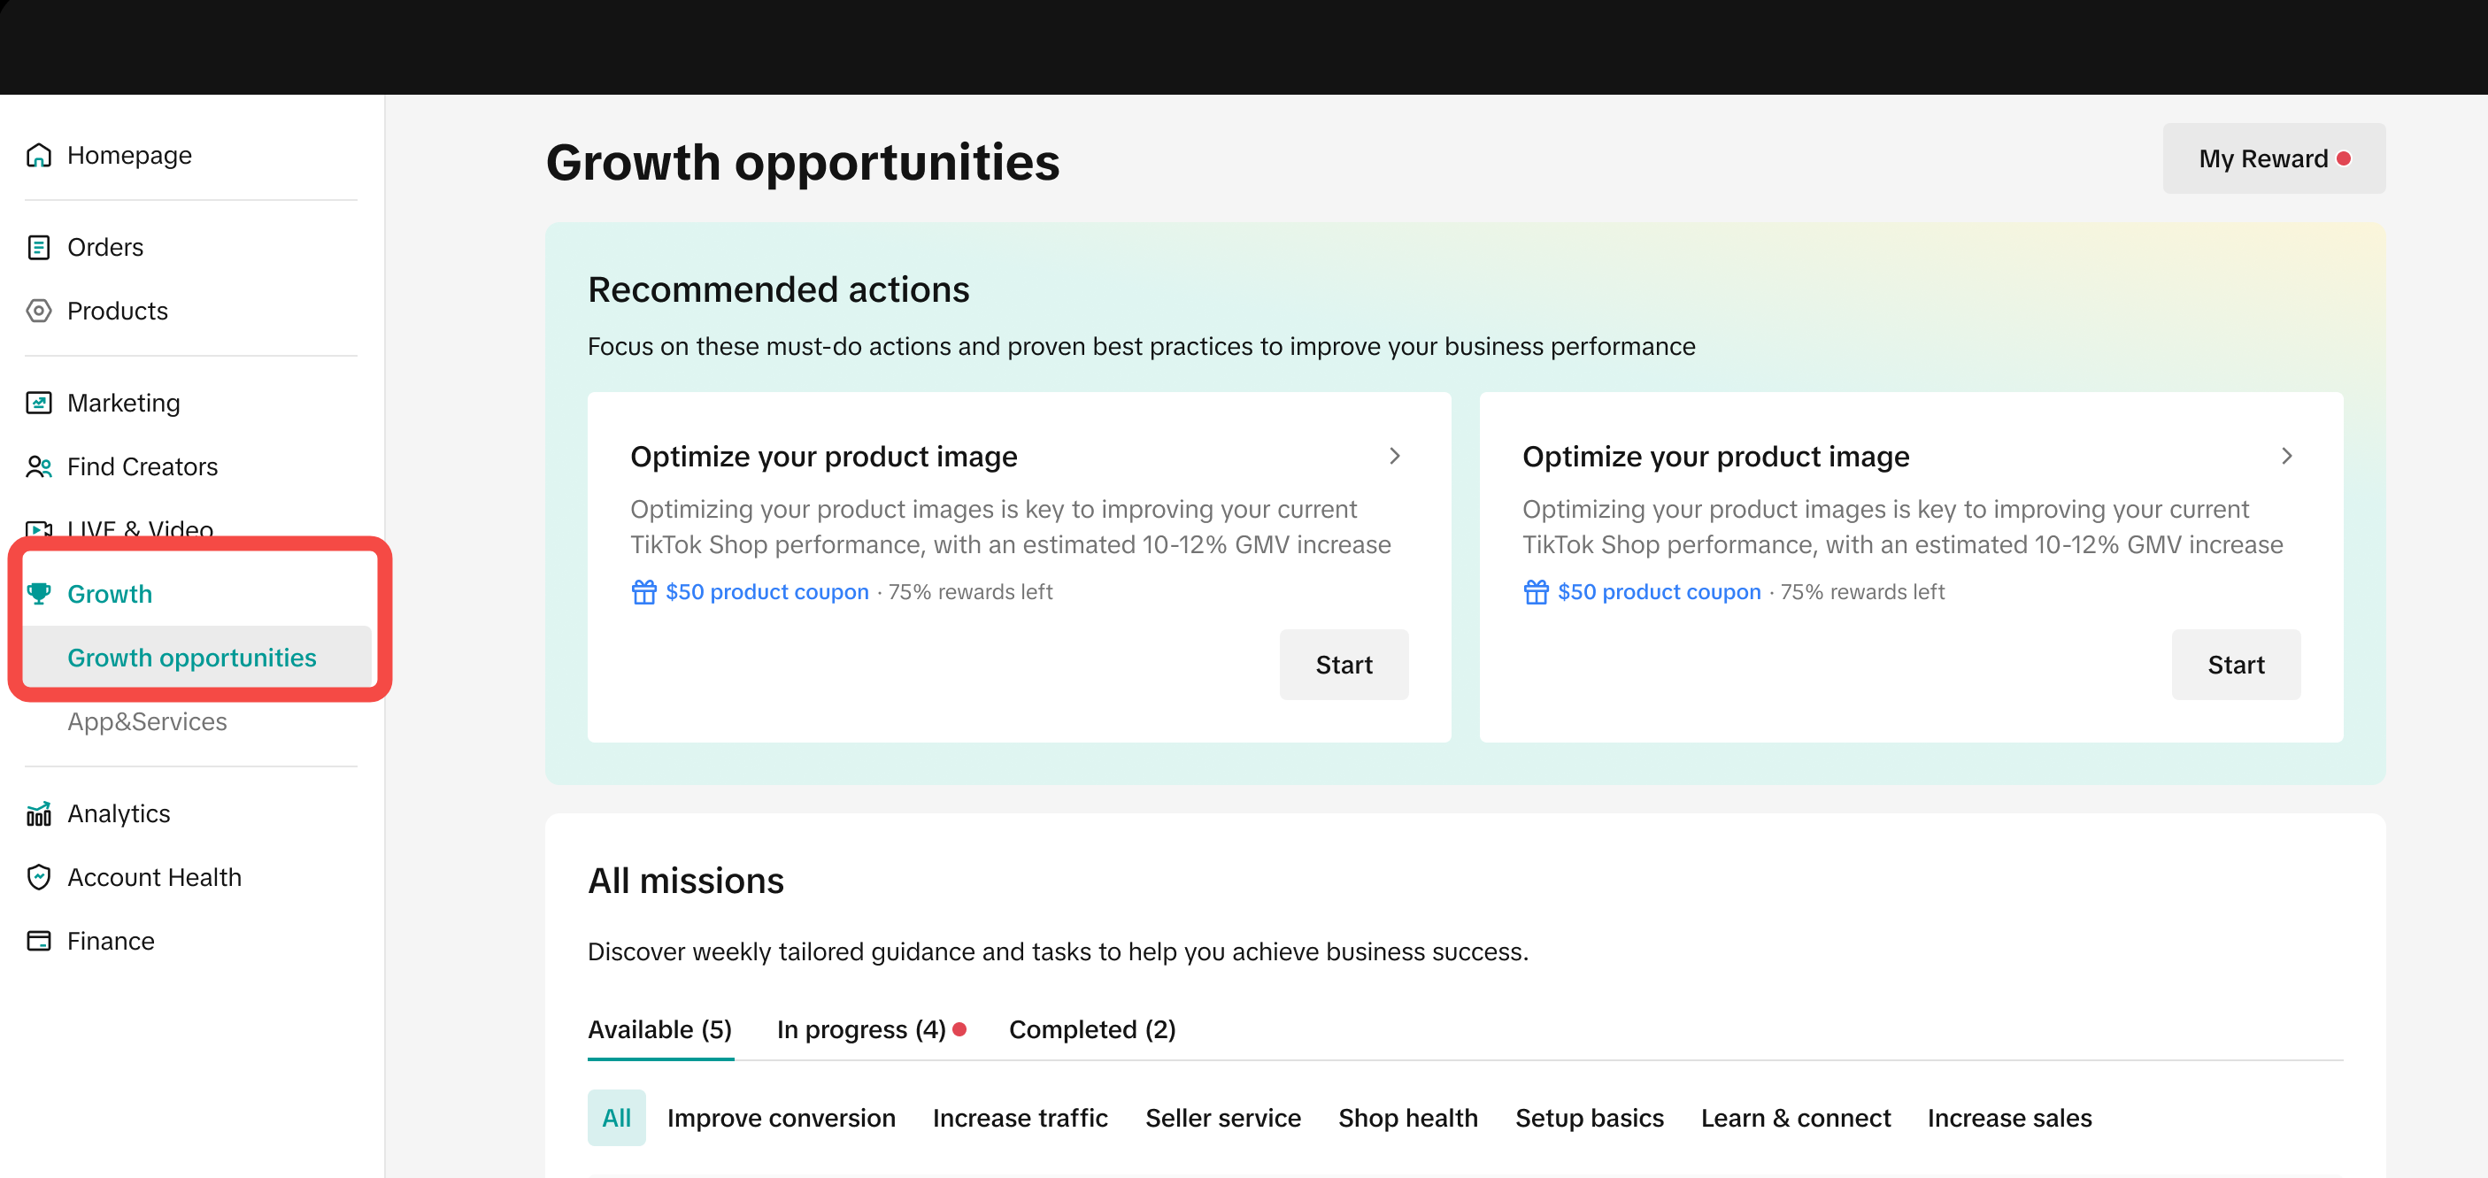Click the Marketing chart icon
The image size is (2488, 1178).
(x=39, y=403)
